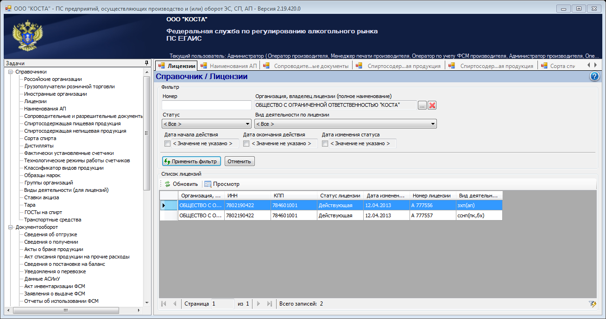Select Тара tree item
This screenshot has height=319, width=606.
click(x=30, y=205)
